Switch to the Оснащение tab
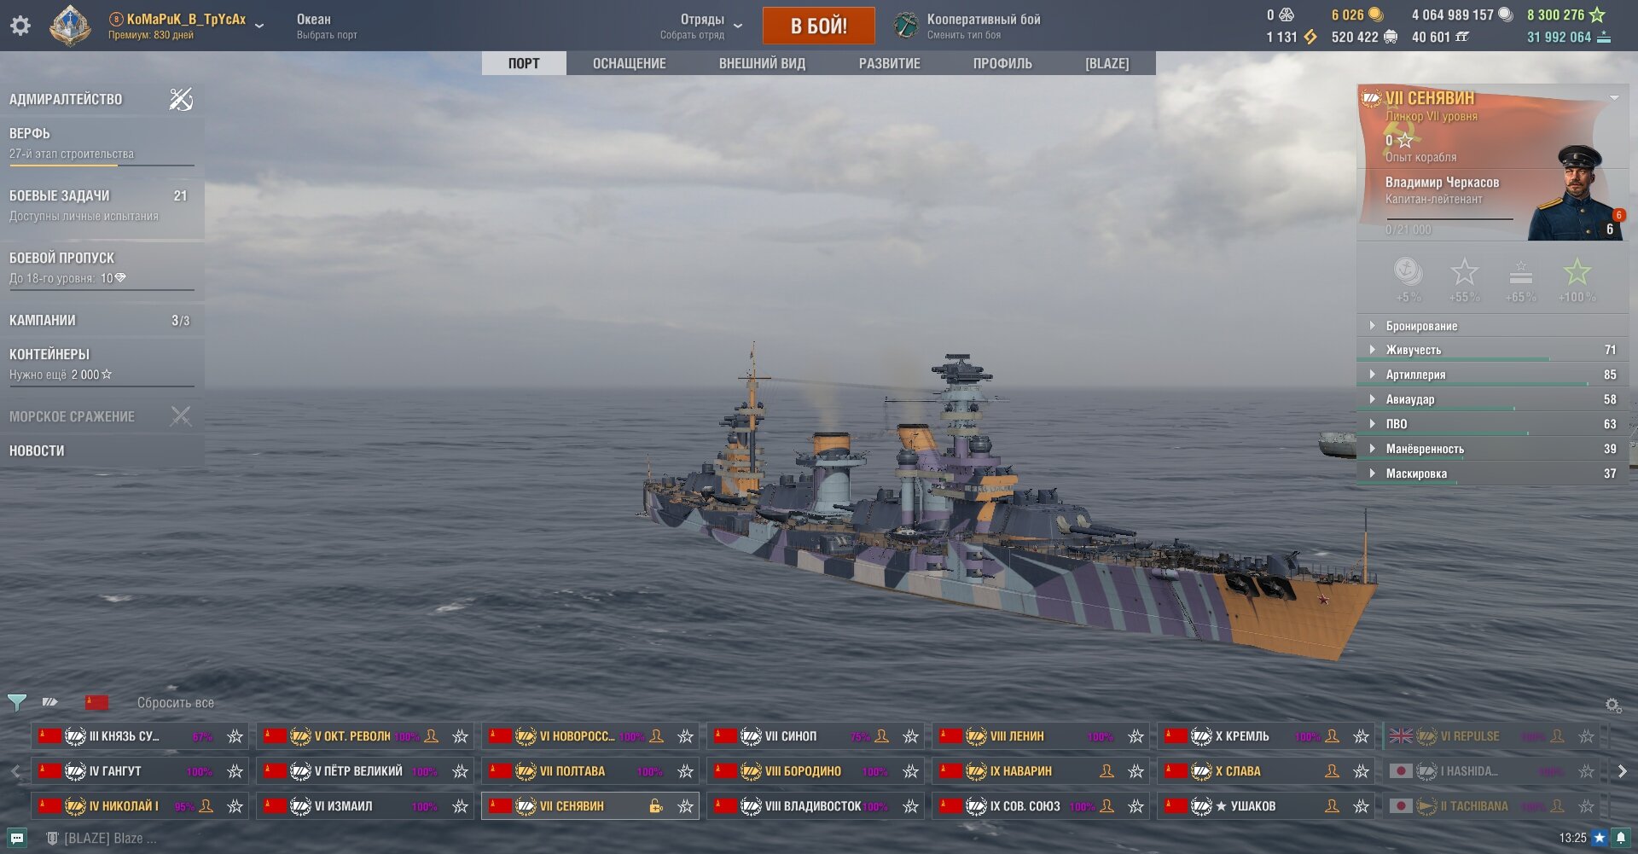 (x=630, y=63)
